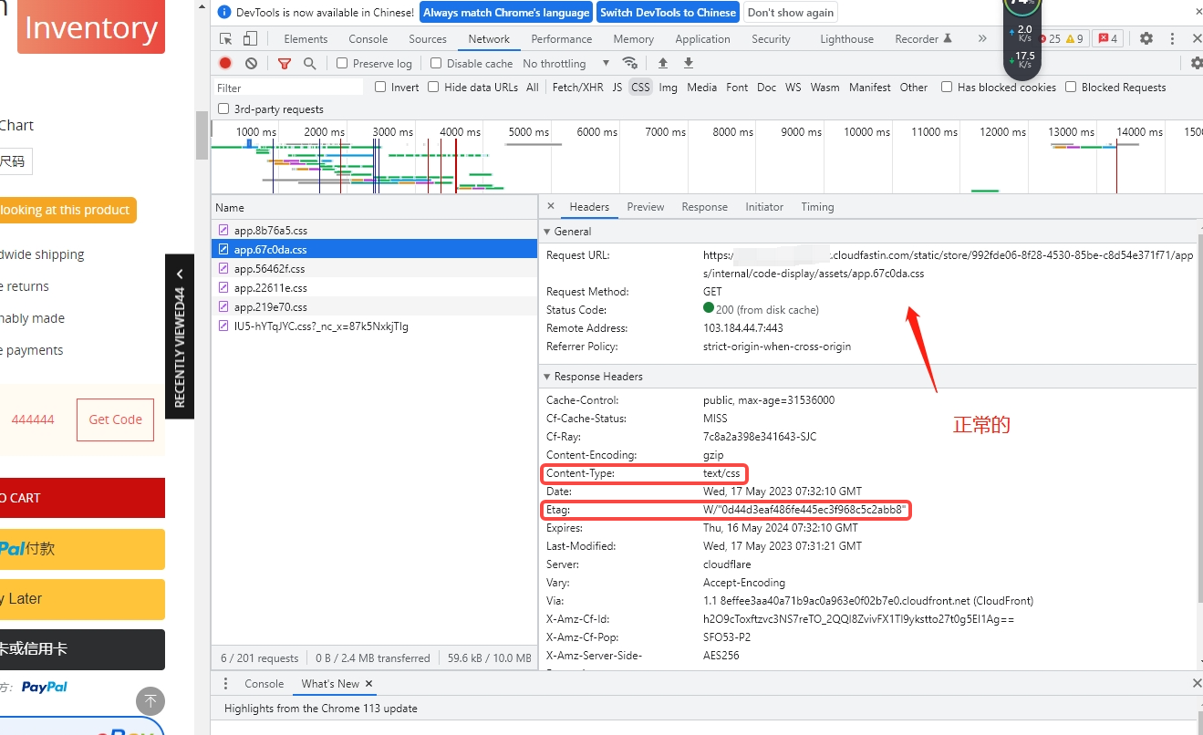Open the Timing tab of the request

click(x=817, y=207)
